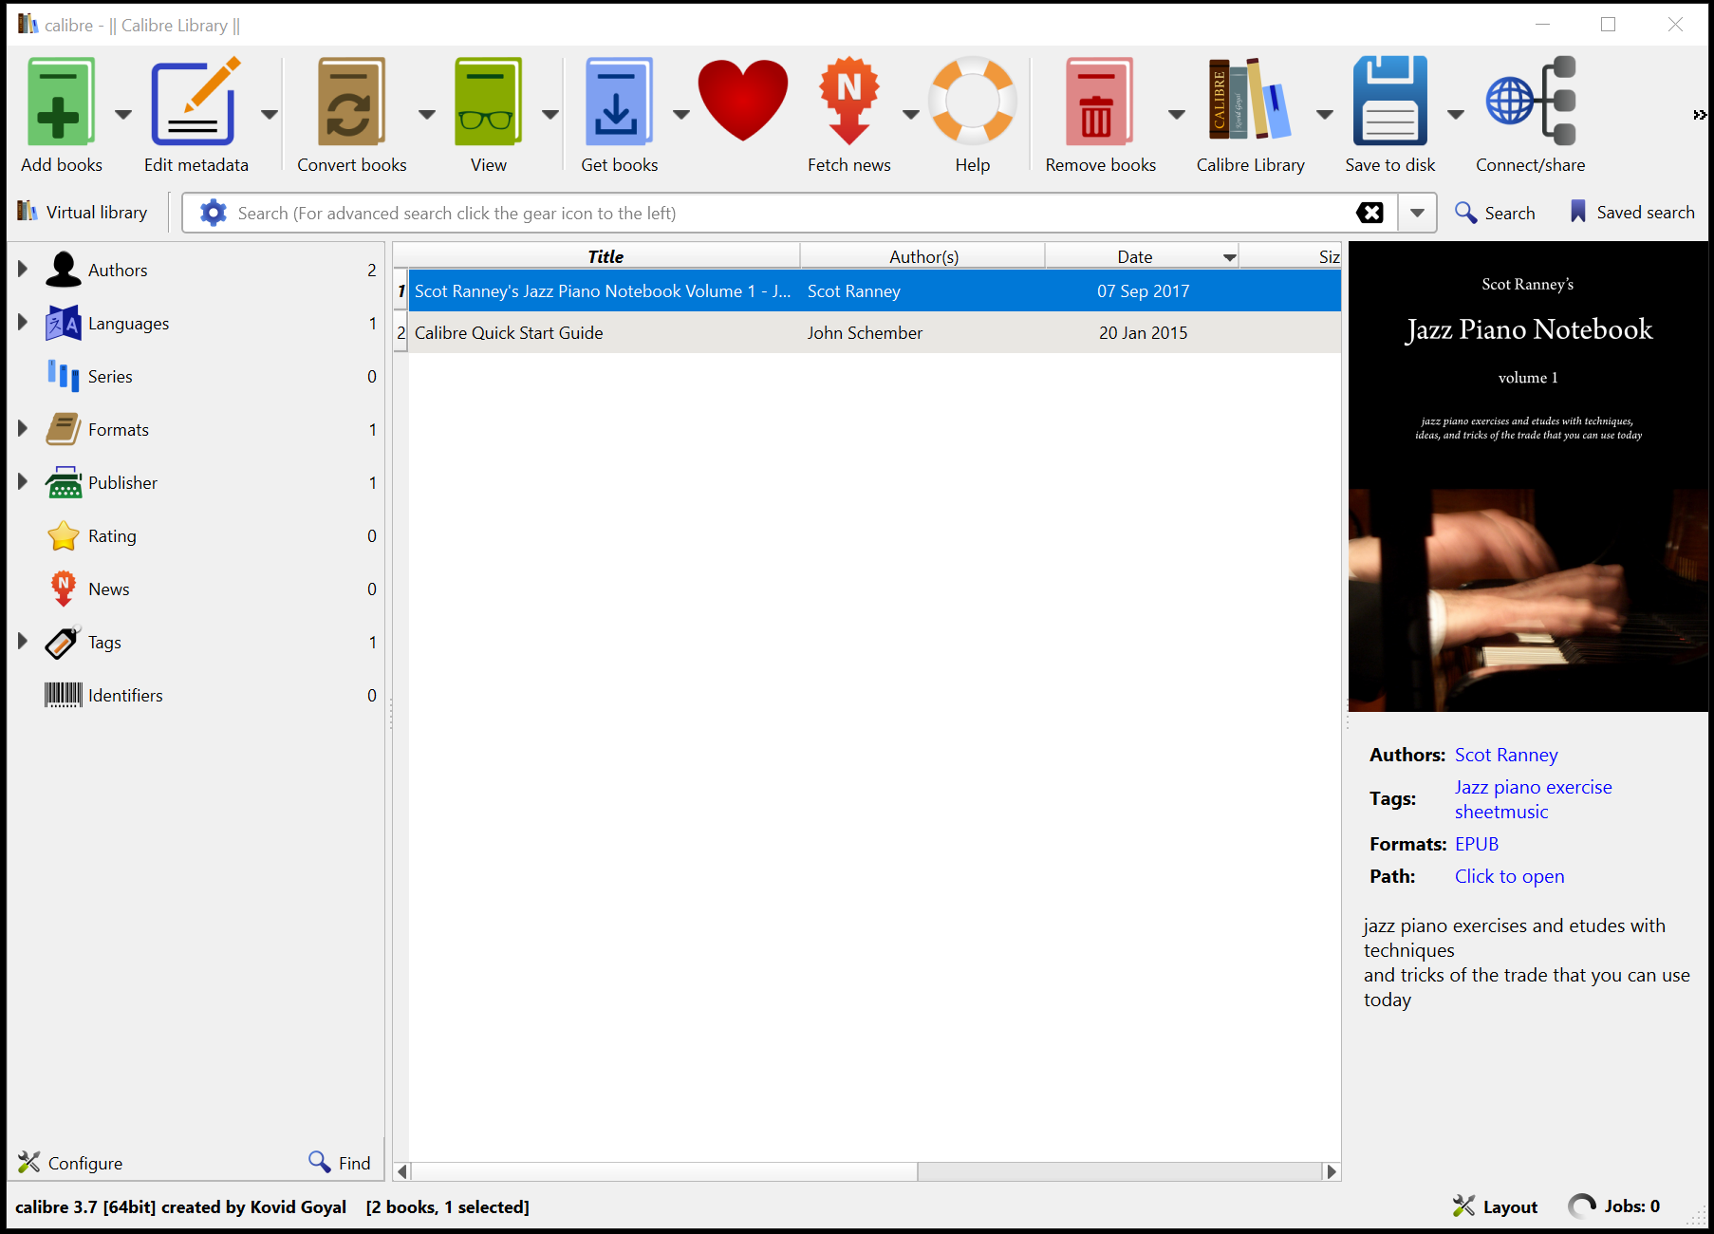
Task: Click the Fetch news icon
Action: (x=848, y=103)
